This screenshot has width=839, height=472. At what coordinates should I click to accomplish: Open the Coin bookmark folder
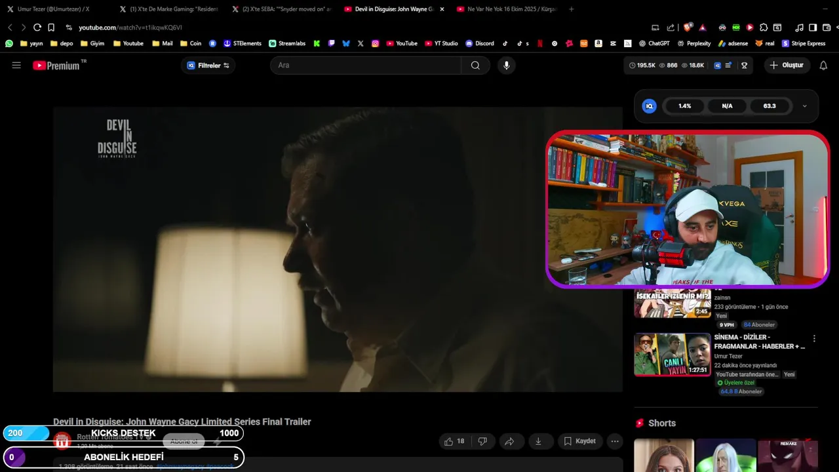click(191, 43)
